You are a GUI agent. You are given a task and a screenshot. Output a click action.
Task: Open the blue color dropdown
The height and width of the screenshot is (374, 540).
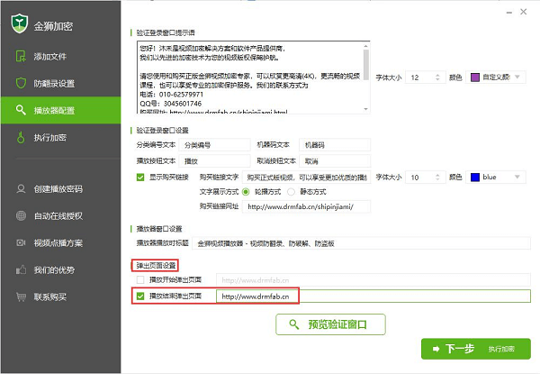(496, 178)
